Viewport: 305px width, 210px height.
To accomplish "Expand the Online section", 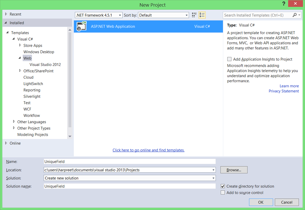I will coord(6,143).
